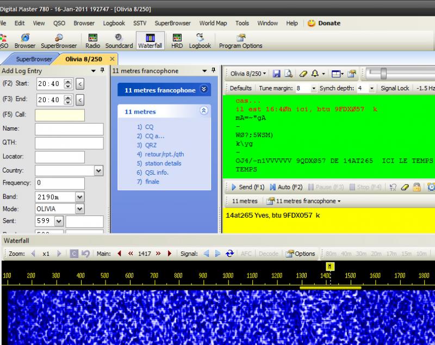The image size is (435, 345).
Task: Click the yellow M frequency marker
Action: 330,267
